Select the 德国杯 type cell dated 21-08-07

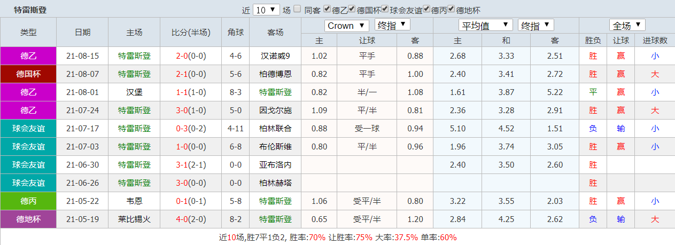pyautogui.click(x=28, y=74)
